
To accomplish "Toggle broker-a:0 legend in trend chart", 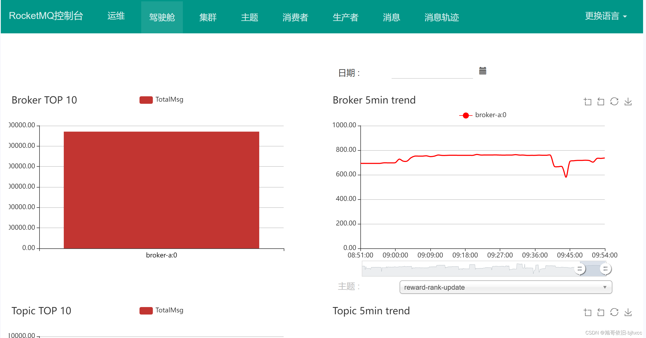I will pyautogui.click(x=483, y=115).
